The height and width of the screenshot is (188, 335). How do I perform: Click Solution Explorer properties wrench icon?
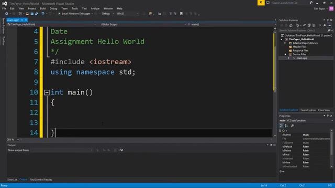pos(325,26)
